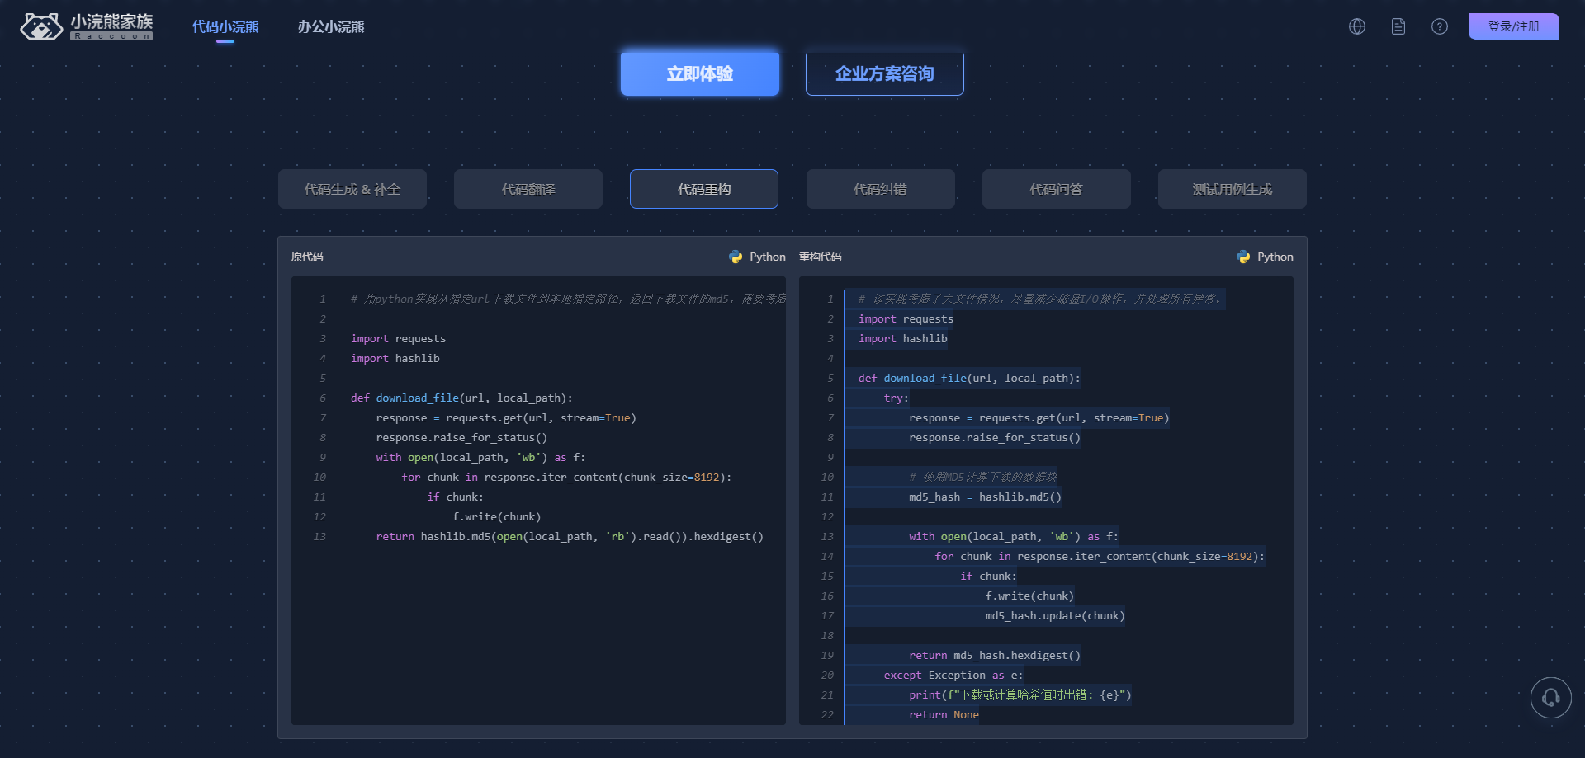1585x758 pixels.
Task: Switch to 代码小浣熊 nav tab
Action: (225, 26)
